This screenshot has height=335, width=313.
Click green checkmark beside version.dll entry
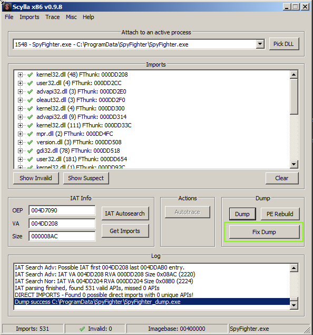point(30,142)
